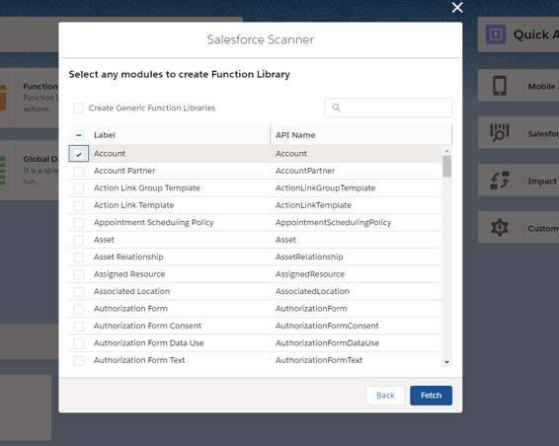
Task: Check the Action Link Template checkbox
Action: coord(79,205)
